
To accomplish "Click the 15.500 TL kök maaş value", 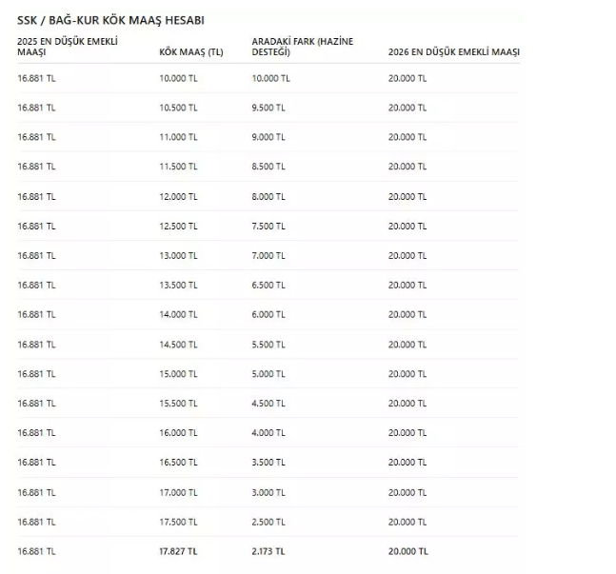I will [178, 404].
